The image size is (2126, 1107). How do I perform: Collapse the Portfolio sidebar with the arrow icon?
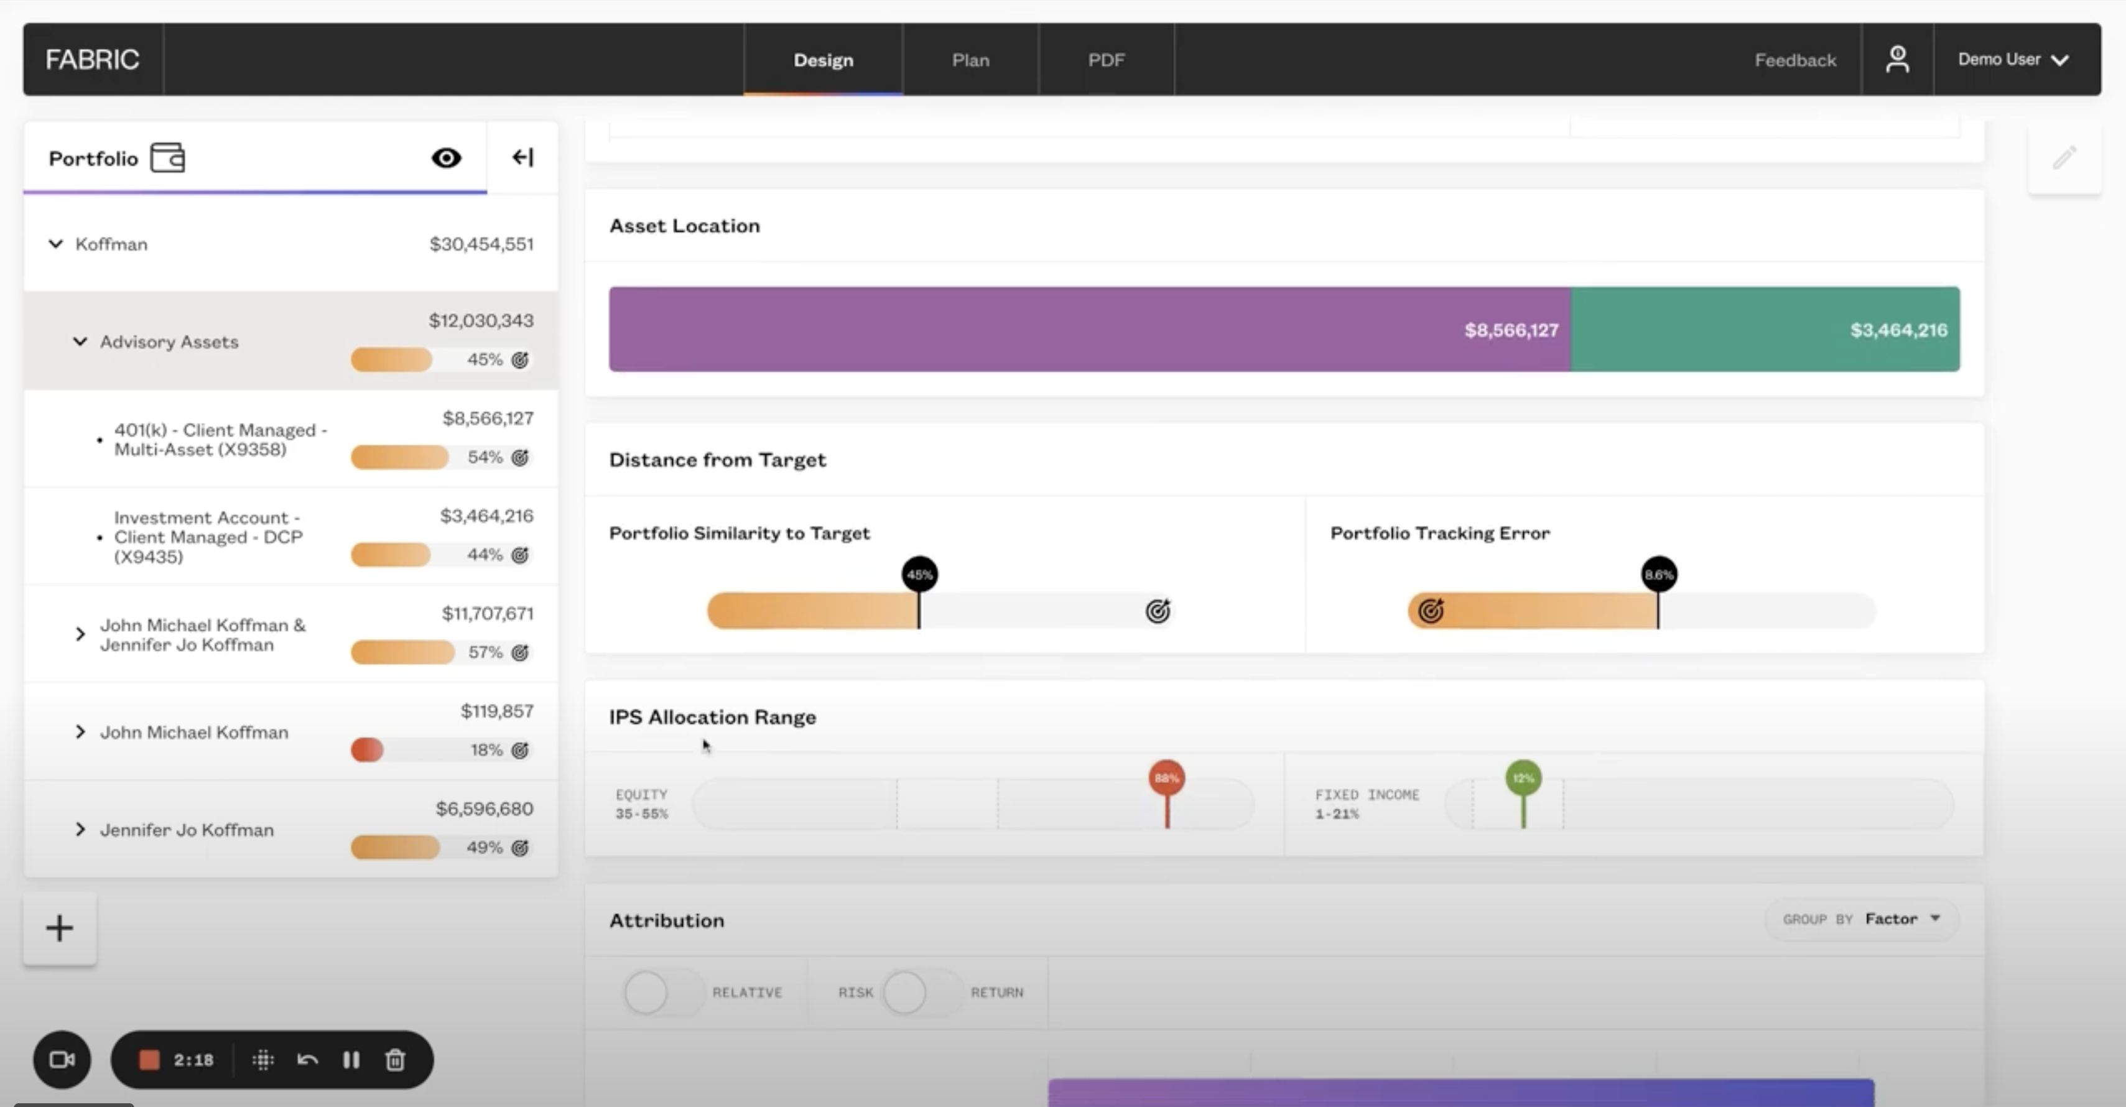(522, 157)
